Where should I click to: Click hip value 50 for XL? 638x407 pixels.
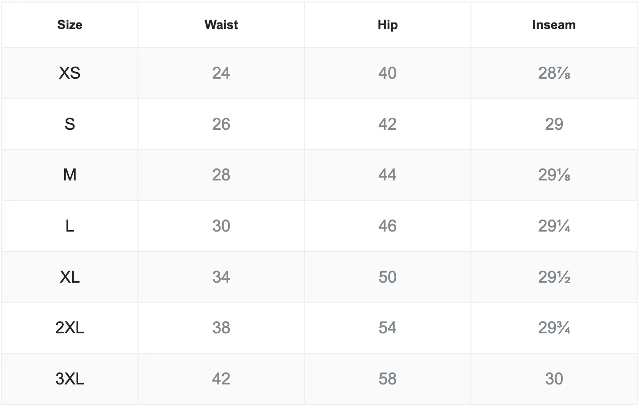(x=387, y=277)
